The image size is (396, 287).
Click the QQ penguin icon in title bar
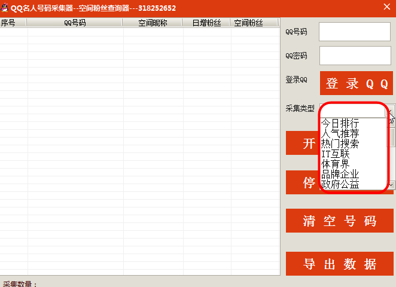(x=5, y=8)
